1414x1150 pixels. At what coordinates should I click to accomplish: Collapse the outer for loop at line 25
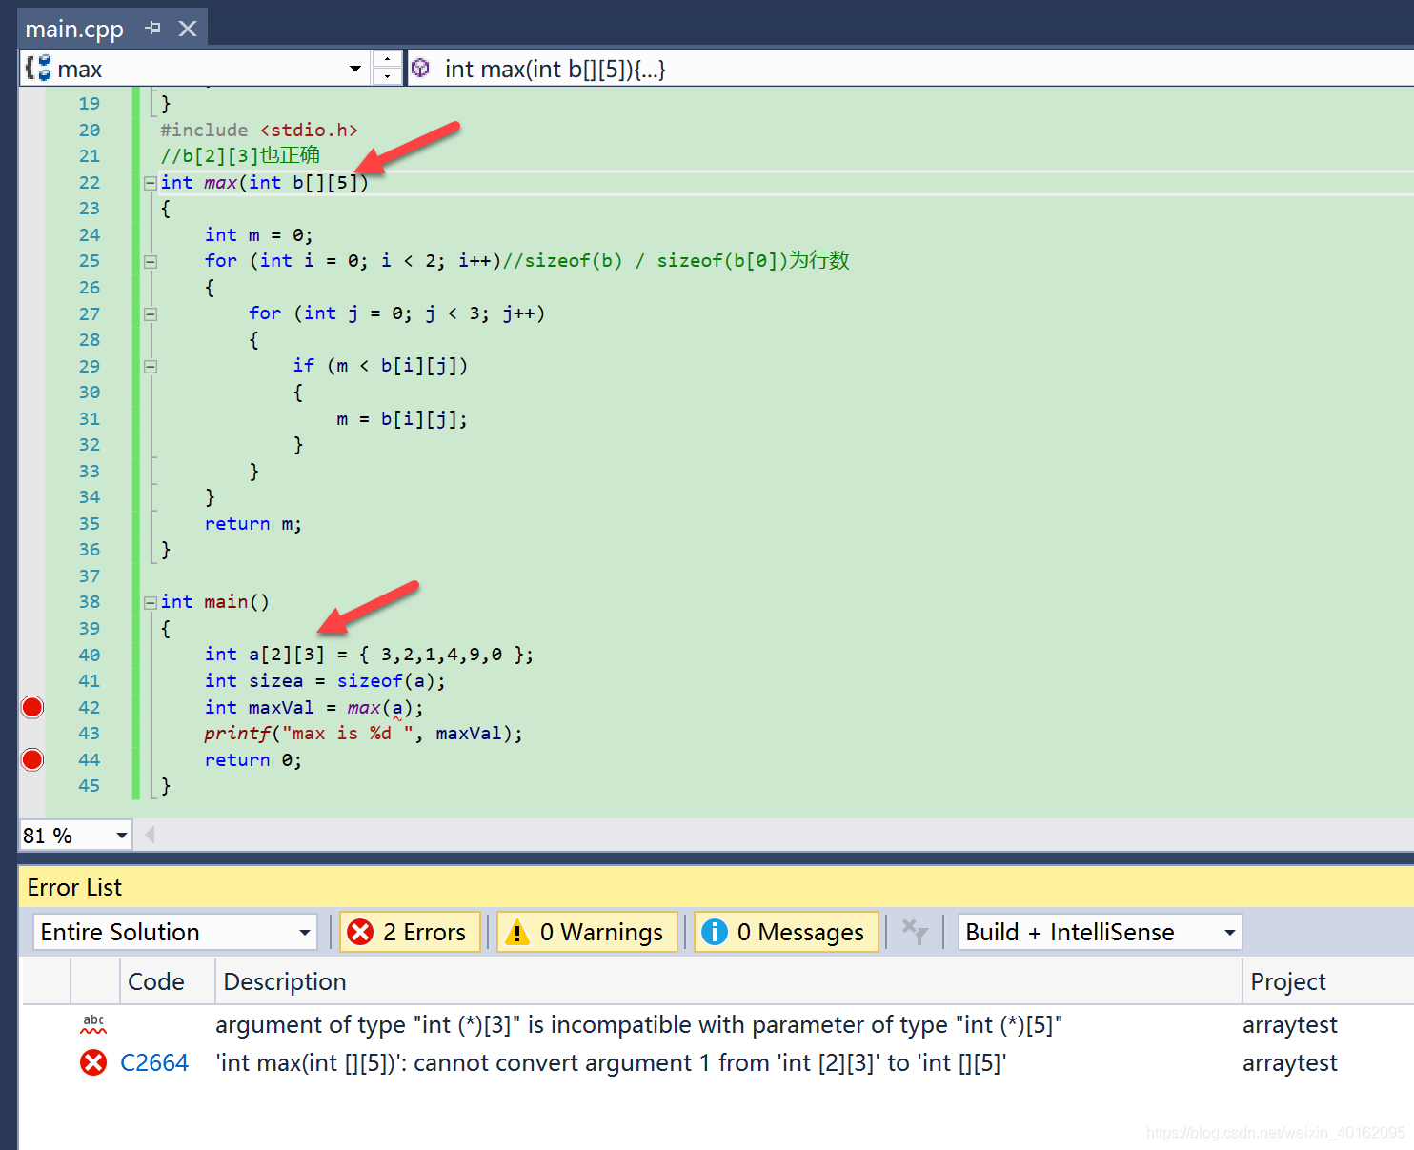tap(151, 261)
